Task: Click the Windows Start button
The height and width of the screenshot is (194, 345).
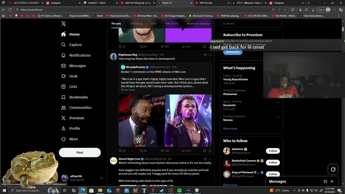Action: 4,190
